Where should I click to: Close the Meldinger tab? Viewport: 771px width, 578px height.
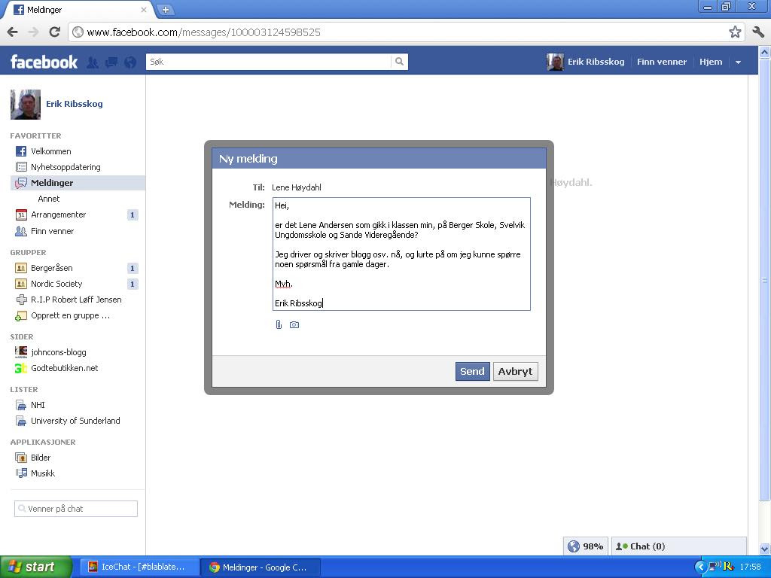pos(144,9)
